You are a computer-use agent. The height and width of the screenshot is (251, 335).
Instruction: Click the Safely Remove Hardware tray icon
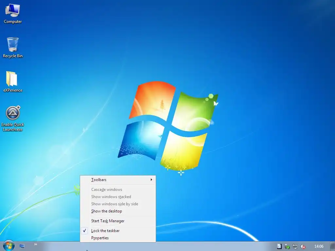tap(287, 246)
